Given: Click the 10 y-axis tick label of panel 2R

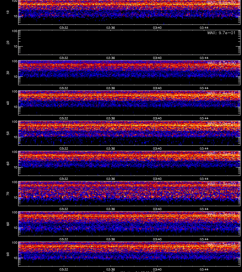Looking at the screenshot, I should [x=15, y=47].
